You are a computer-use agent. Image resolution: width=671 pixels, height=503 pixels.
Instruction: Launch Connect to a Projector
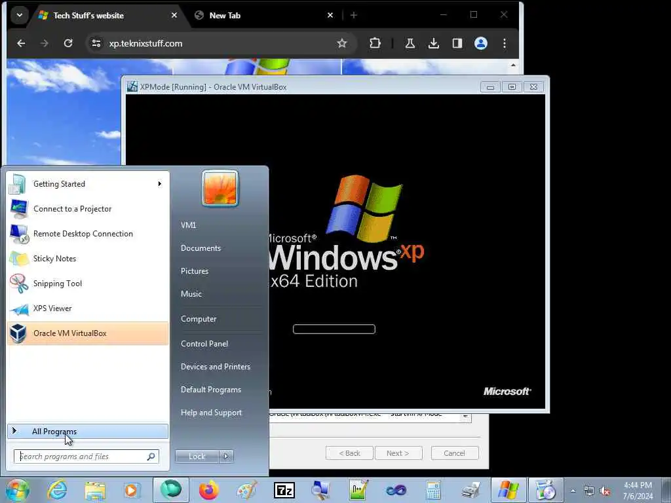pyautogui.click(x=88, y=209)
